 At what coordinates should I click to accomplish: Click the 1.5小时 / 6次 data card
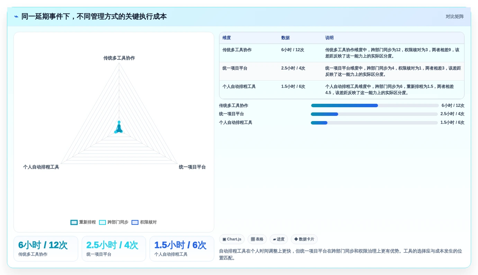(x=182, y=249)
